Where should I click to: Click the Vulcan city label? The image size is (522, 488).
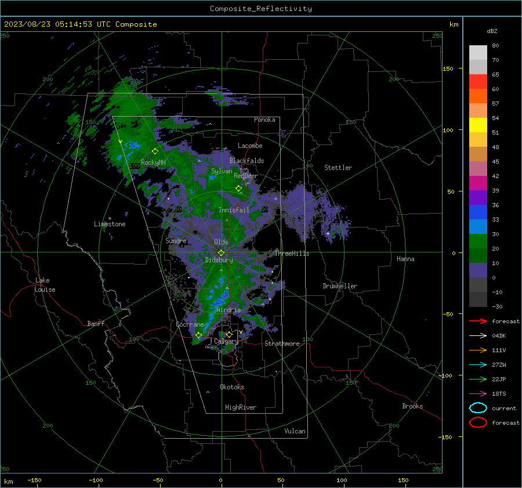(x=295, y=431)
